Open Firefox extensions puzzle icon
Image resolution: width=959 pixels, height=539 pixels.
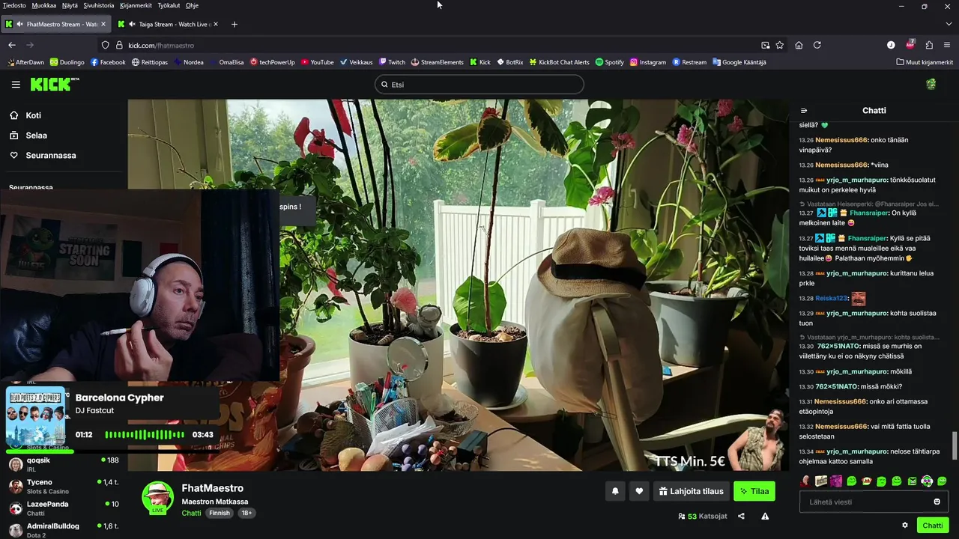tap(929, 45)
